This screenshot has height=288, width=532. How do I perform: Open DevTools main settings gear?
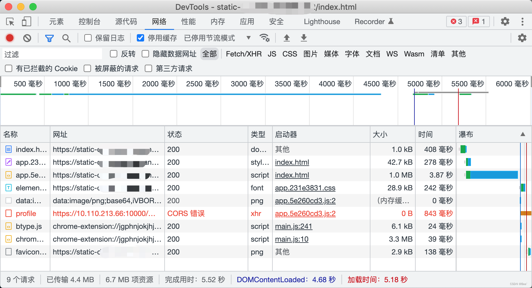(x=505, y=21)
